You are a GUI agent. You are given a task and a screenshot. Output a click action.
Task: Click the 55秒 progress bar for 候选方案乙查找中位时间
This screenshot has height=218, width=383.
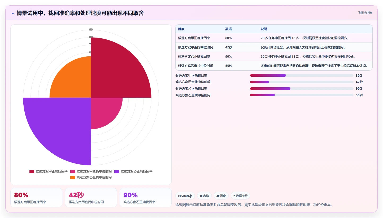[x=302, y=95]
